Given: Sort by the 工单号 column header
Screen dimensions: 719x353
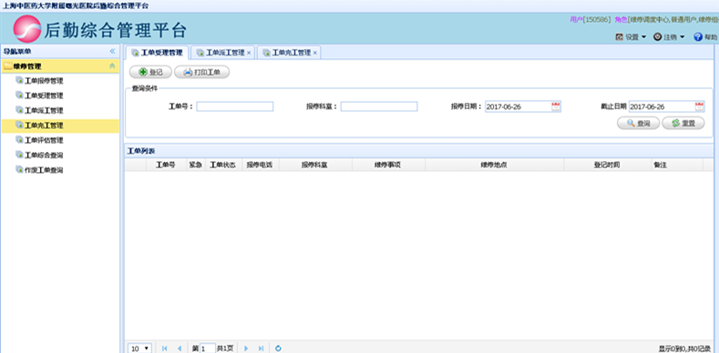Looking at the screenshot, I should coord(166,165).
